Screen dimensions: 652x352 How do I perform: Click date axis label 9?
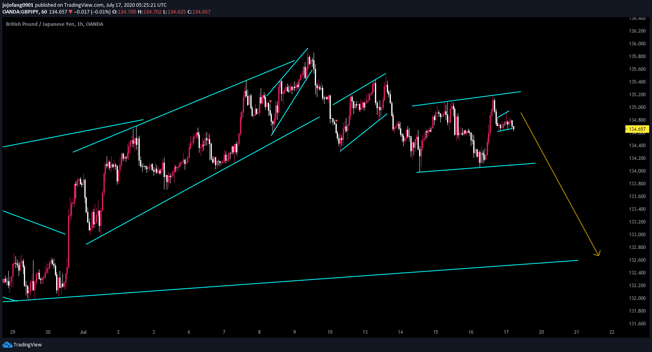click(x=295, y=332)
